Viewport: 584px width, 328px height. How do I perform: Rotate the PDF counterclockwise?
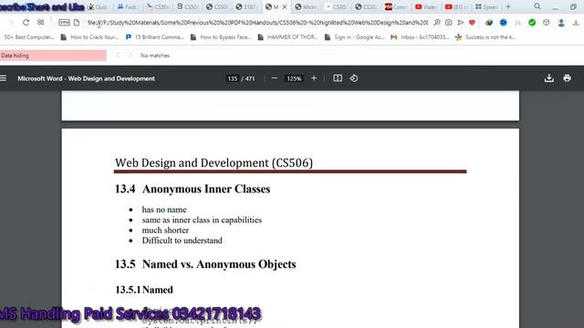[x=354, y=78]
